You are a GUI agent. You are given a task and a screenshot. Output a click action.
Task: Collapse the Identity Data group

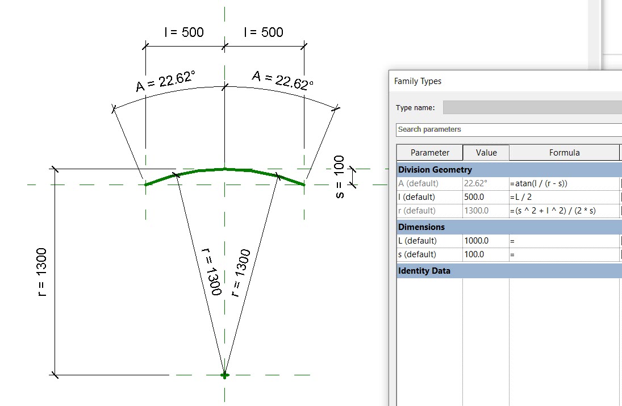click(510, 271)
